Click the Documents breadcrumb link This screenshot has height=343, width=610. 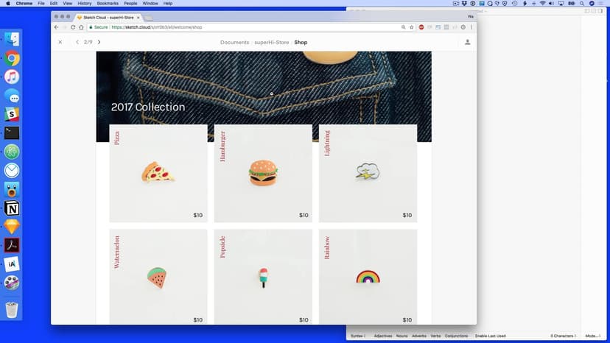[234, 42]
